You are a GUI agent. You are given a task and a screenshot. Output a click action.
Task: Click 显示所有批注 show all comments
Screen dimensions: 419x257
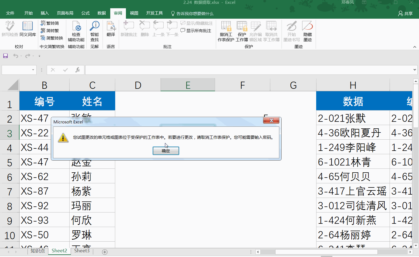[x=196, y=31]
